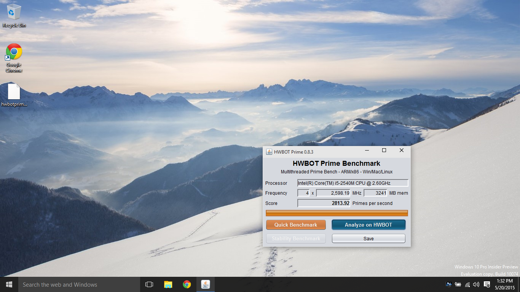520x292 pixels.
Task: Open the Windows Start menu
Action: click(9, 284)
